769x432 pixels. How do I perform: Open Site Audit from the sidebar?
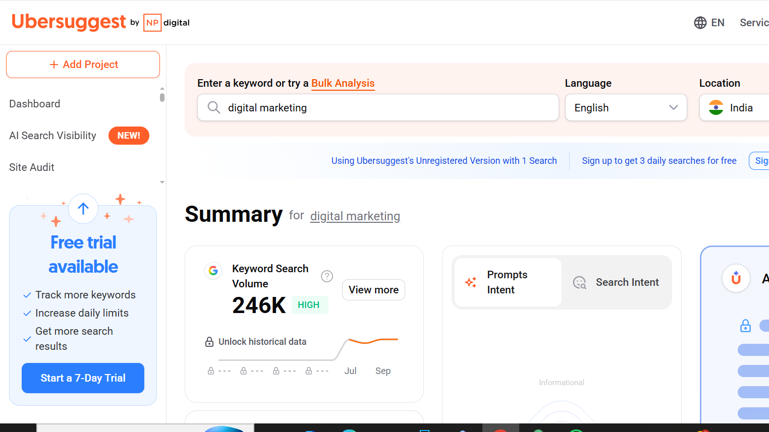click(31, 167)
